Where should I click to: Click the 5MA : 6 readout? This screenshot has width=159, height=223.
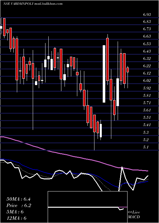[x=15, y=212]
